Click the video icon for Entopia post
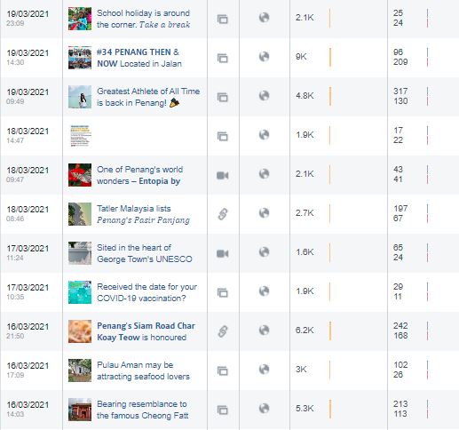 (x=223, y=175)
